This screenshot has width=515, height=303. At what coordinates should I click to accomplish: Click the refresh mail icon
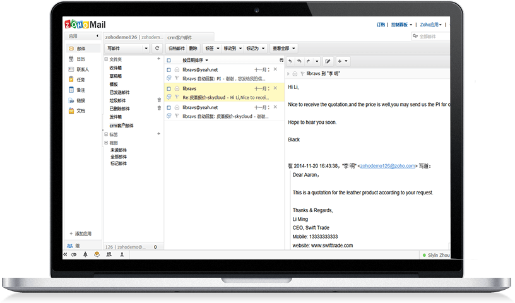click(157, 48)
